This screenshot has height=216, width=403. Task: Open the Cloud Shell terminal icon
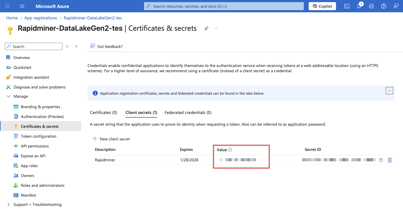pos(347,6)
